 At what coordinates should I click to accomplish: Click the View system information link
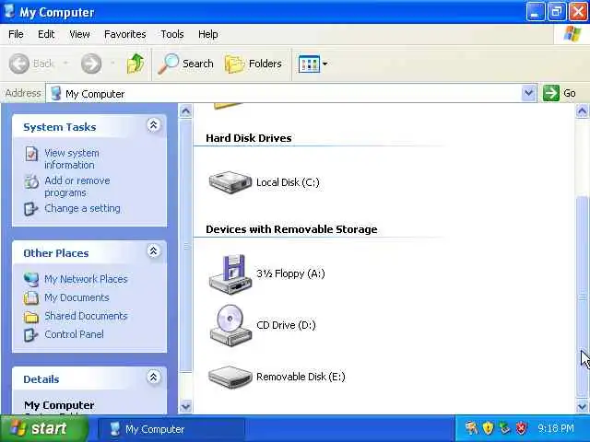click(72, 159)
